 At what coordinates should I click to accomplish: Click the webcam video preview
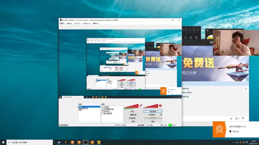(236, 43)
